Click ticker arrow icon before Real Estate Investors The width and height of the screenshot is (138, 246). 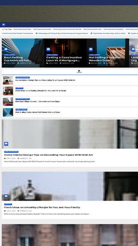(x=92, y=33)
